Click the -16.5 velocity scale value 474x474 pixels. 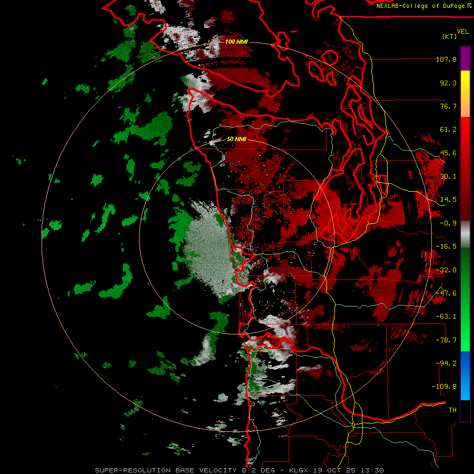(x=446, y=246)
